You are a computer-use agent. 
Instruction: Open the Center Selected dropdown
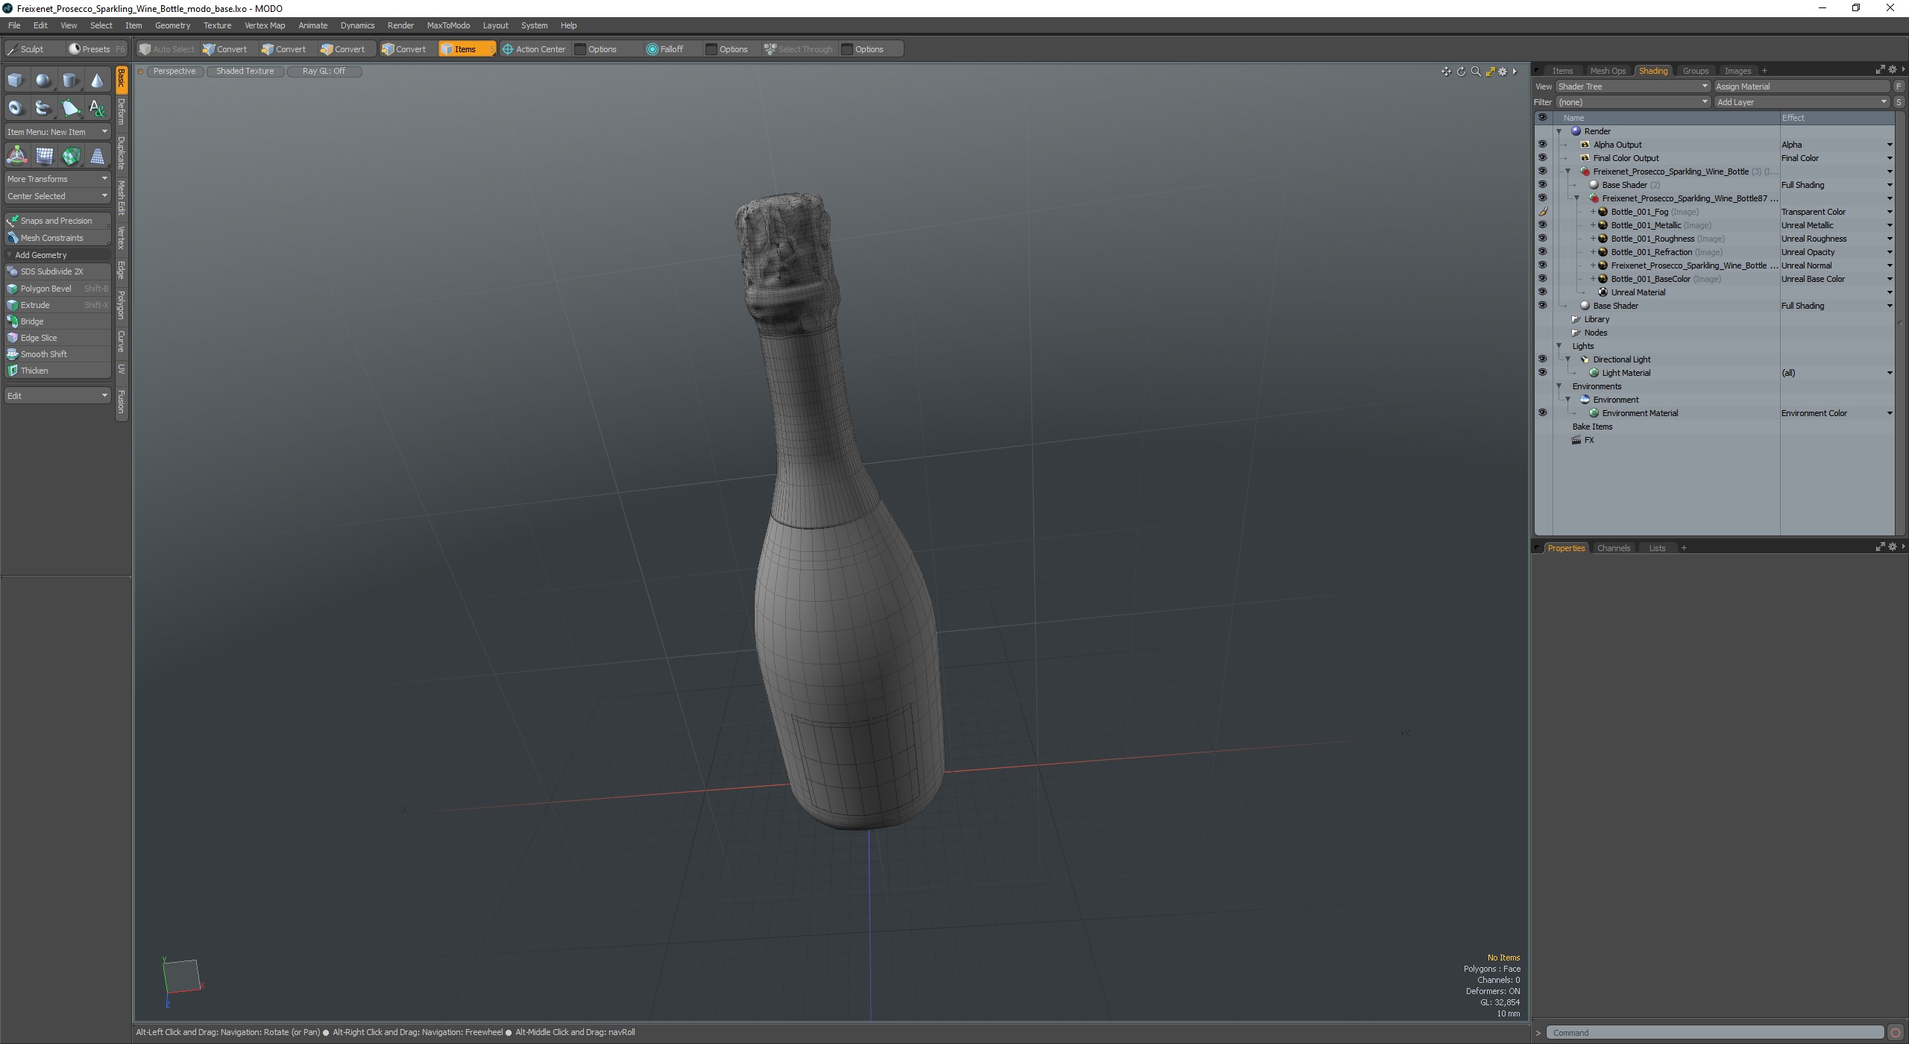point(57,196)
